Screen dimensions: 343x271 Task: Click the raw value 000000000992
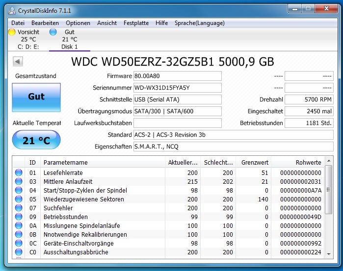301,243
